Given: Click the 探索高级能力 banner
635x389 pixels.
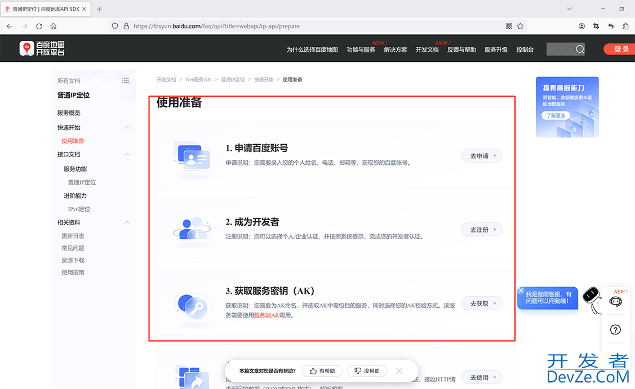Looking at the screenshot, I should click(567, 107).
